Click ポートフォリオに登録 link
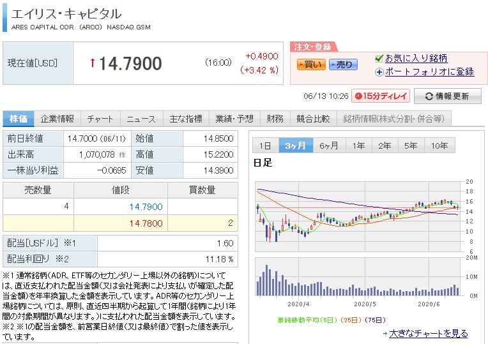488x344 pixels. pyautogui.click(x=429, y=72)
